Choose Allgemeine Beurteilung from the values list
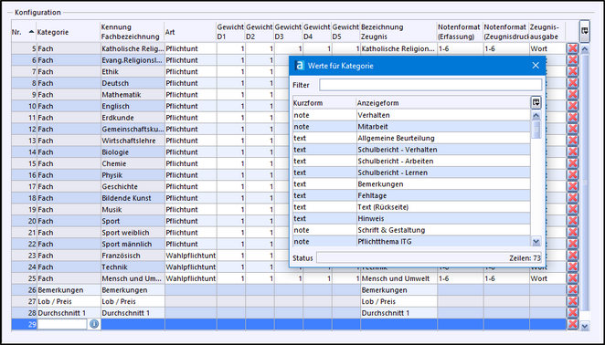Image resolution: width=605 pixels, height=345 pixels. pos(396,138)
